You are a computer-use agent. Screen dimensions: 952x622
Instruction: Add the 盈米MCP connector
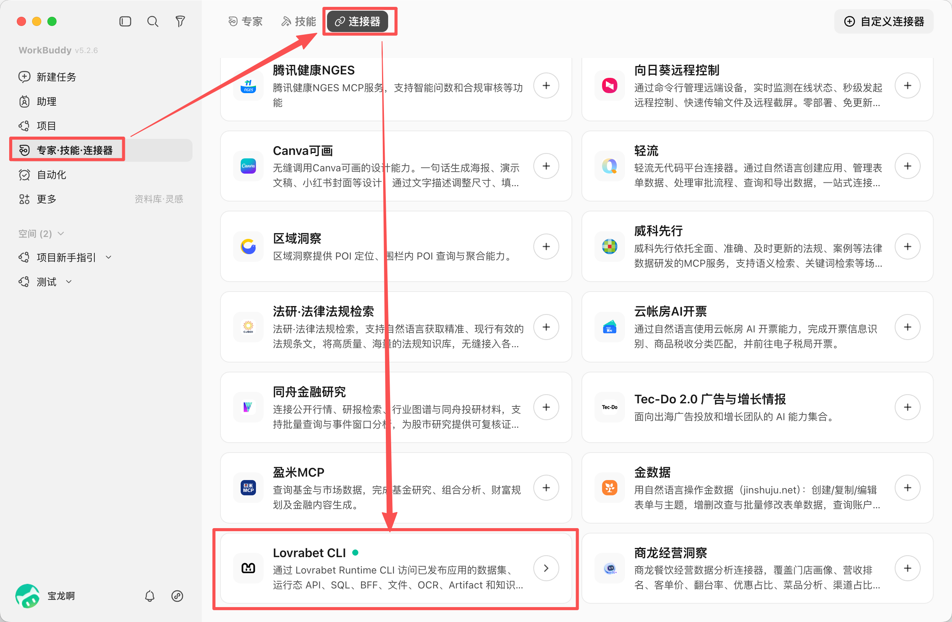pyautogui.click(x=546, y=488)
